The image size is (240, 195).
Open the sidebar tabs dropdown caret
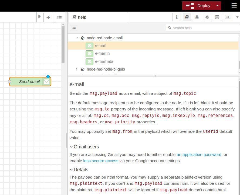pos(237,17)
